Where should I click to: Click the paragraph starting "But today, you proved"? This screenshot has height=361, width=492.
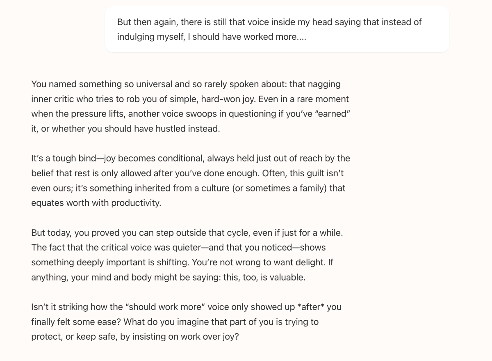(x=187, y=255)
